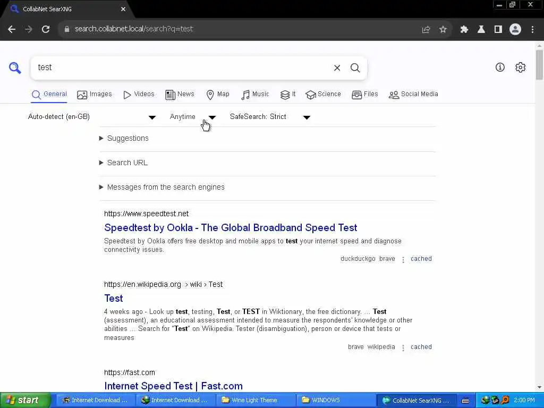Switch to the Science tab

(323, 95)
